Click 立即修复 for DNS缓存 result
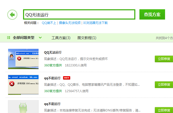 pyautogui.click(x=164, y=110)
